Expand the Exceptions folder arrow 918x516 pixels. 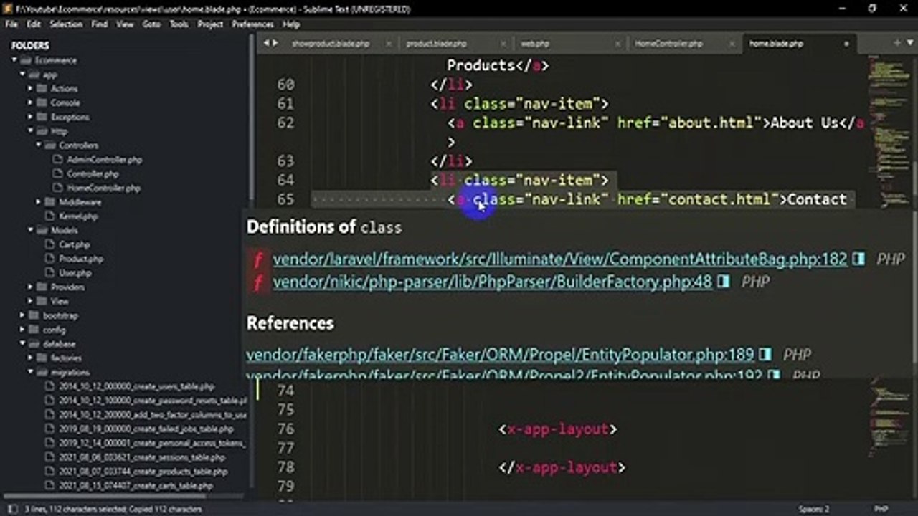31,117
